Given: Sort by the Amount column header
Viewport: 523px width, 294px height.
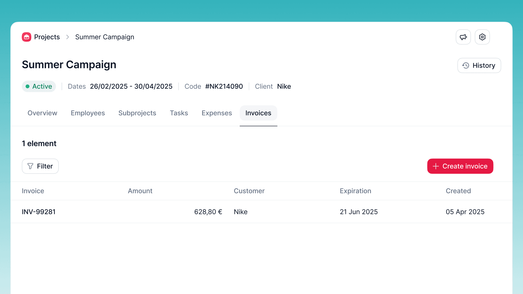Looking at the screenshot, I should [140, 191].
